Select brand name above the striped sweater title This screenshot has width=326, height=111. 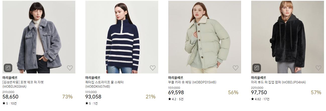coord(93,78)
